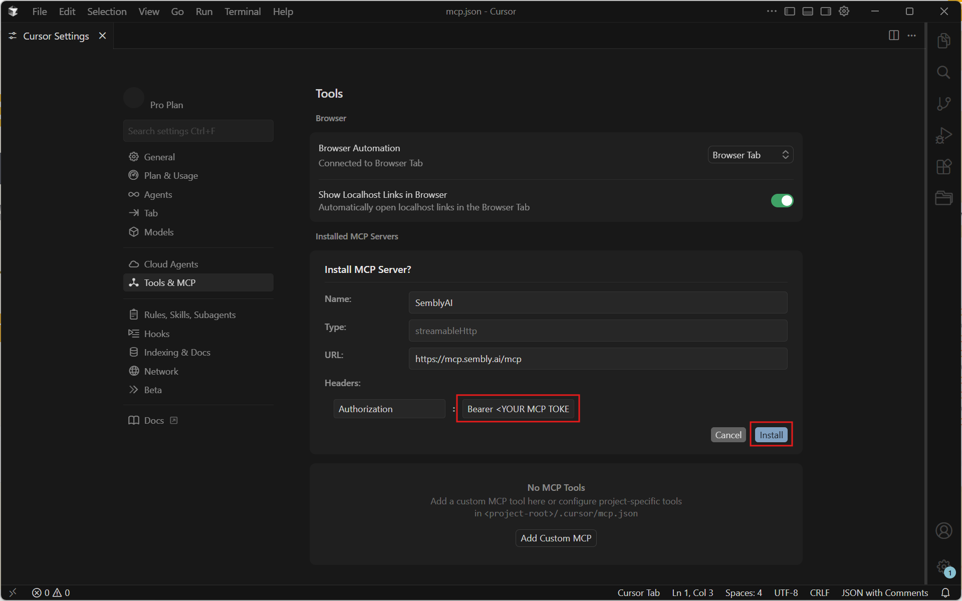Open the Run and Debug icon
962x601 pixels.
click(943, 135)
